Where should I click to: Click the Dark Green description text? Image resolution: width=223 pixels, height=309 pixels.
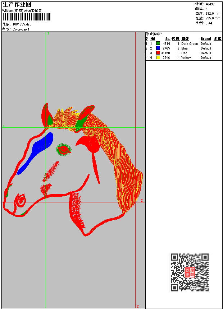[190, 43]
